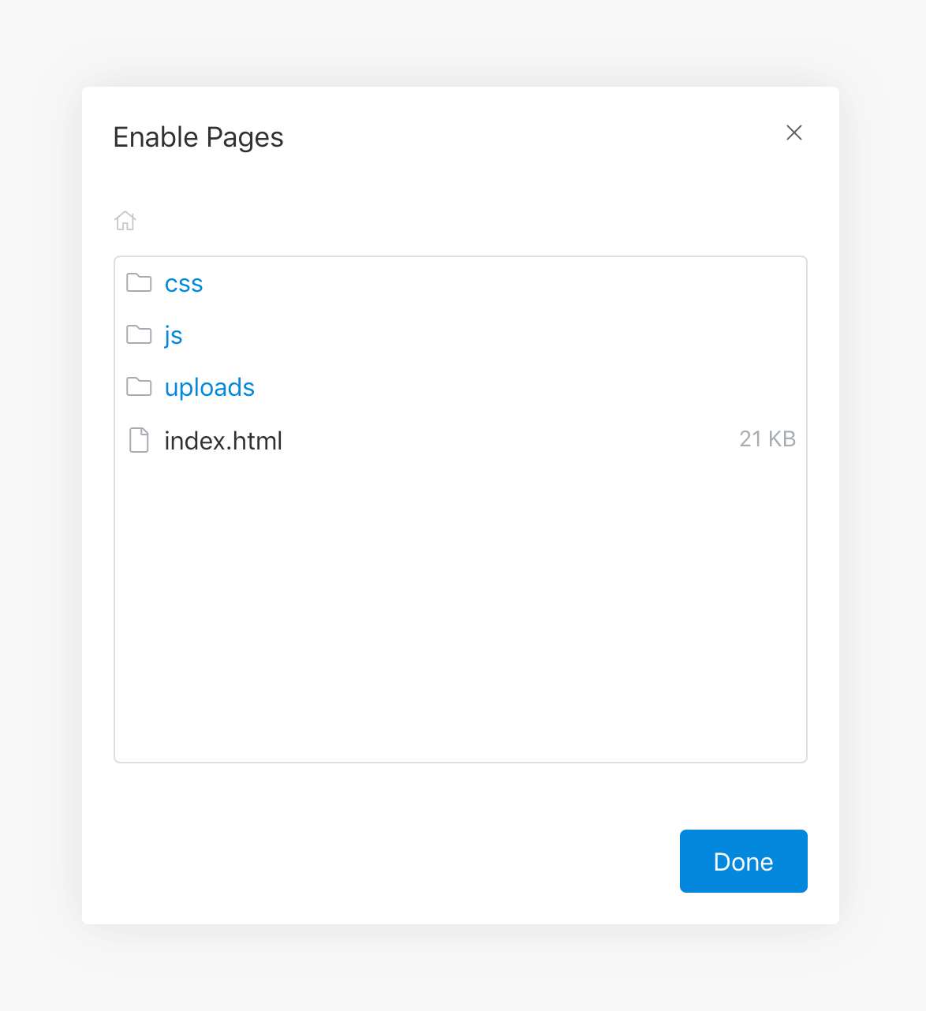Click the folder icon beside css

(139, 282)
